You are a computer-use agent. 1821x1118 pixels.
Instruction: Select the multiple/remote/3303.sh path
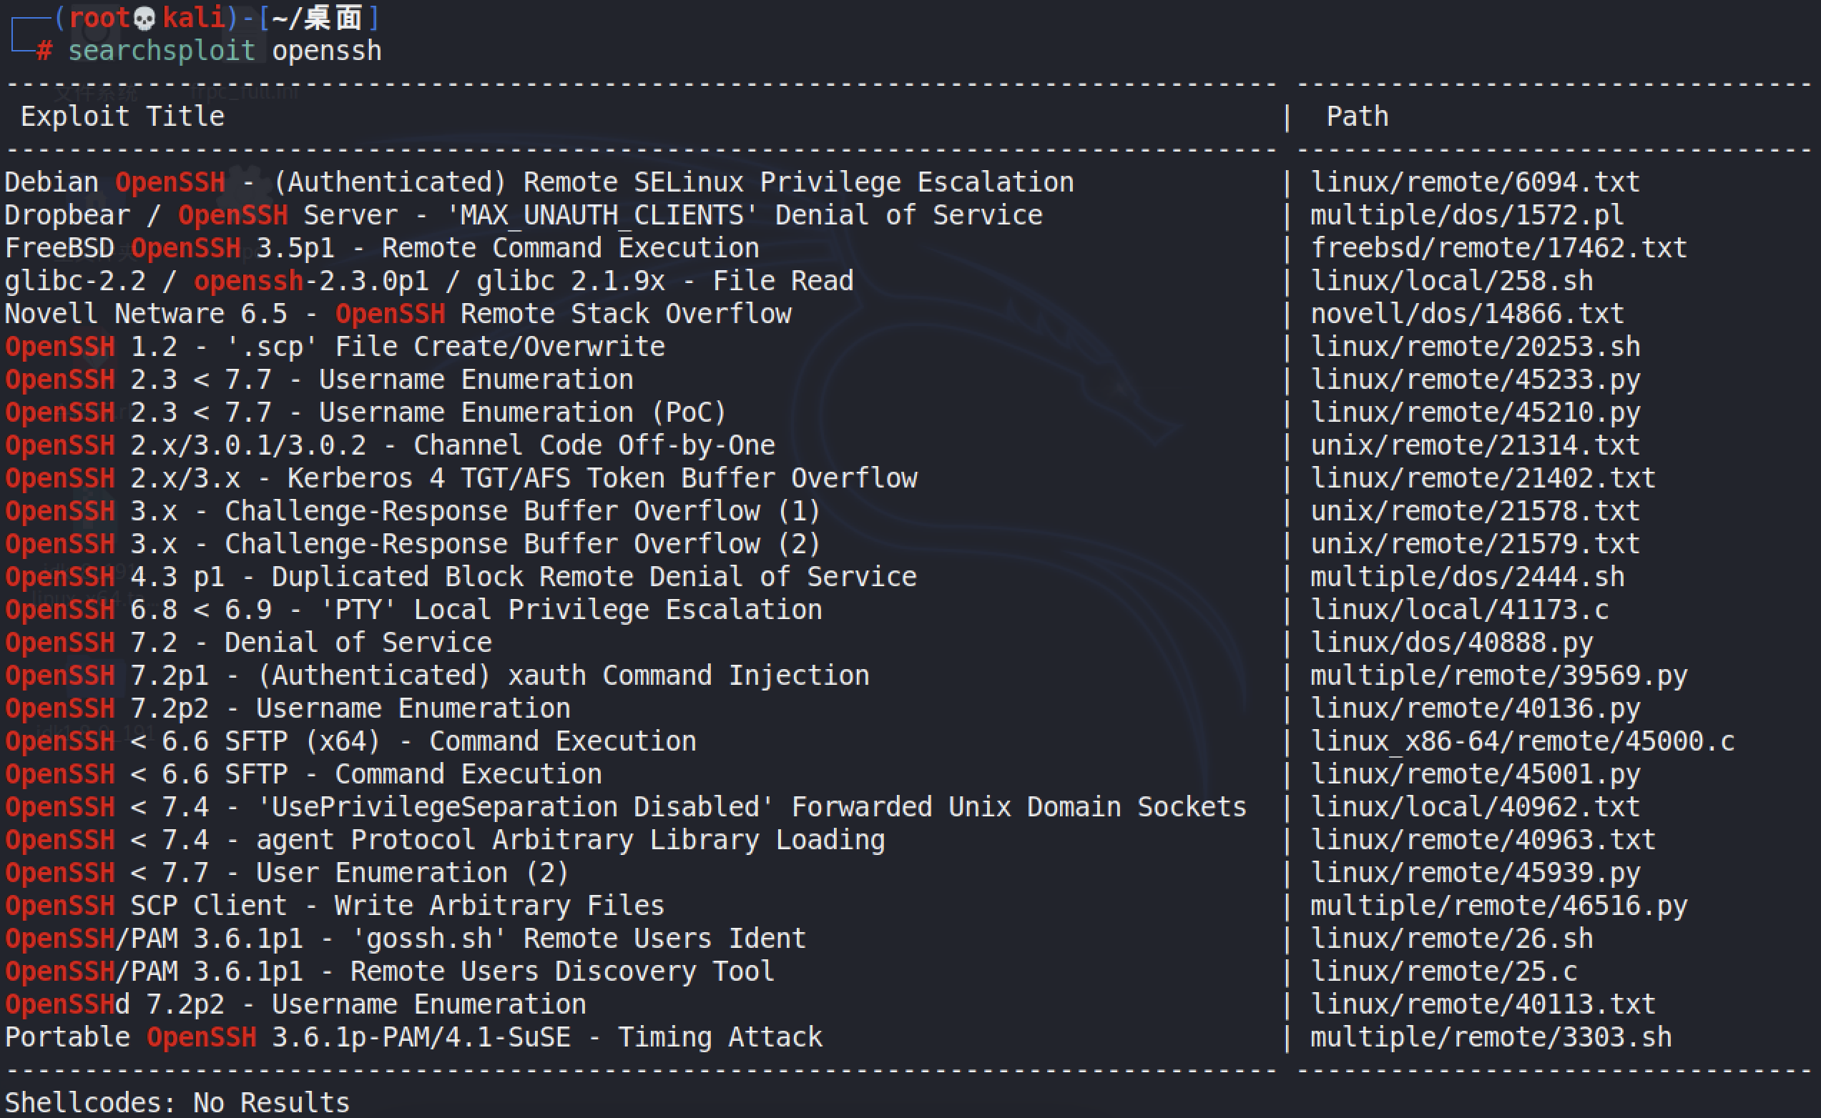pos(1491,1037)
